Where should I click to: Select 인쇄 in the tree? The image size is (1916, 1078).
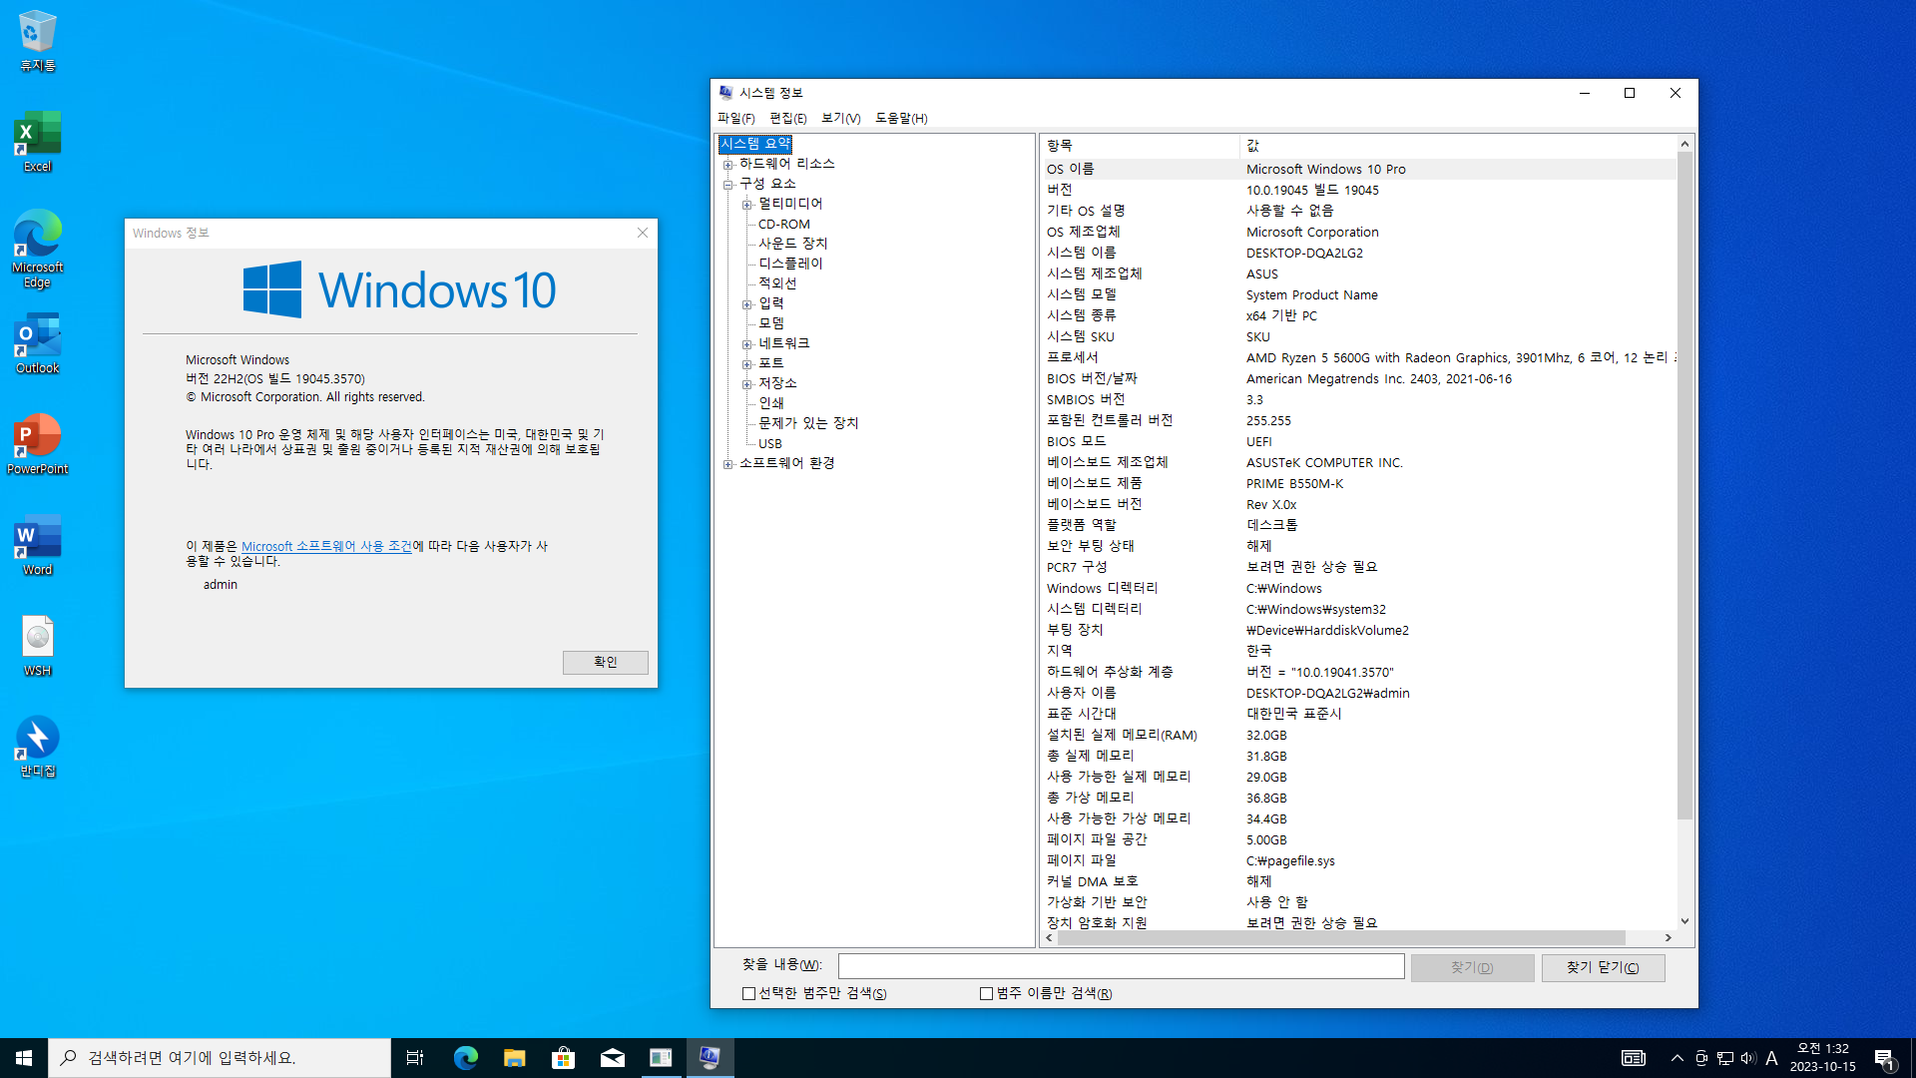tap(771, 403)
